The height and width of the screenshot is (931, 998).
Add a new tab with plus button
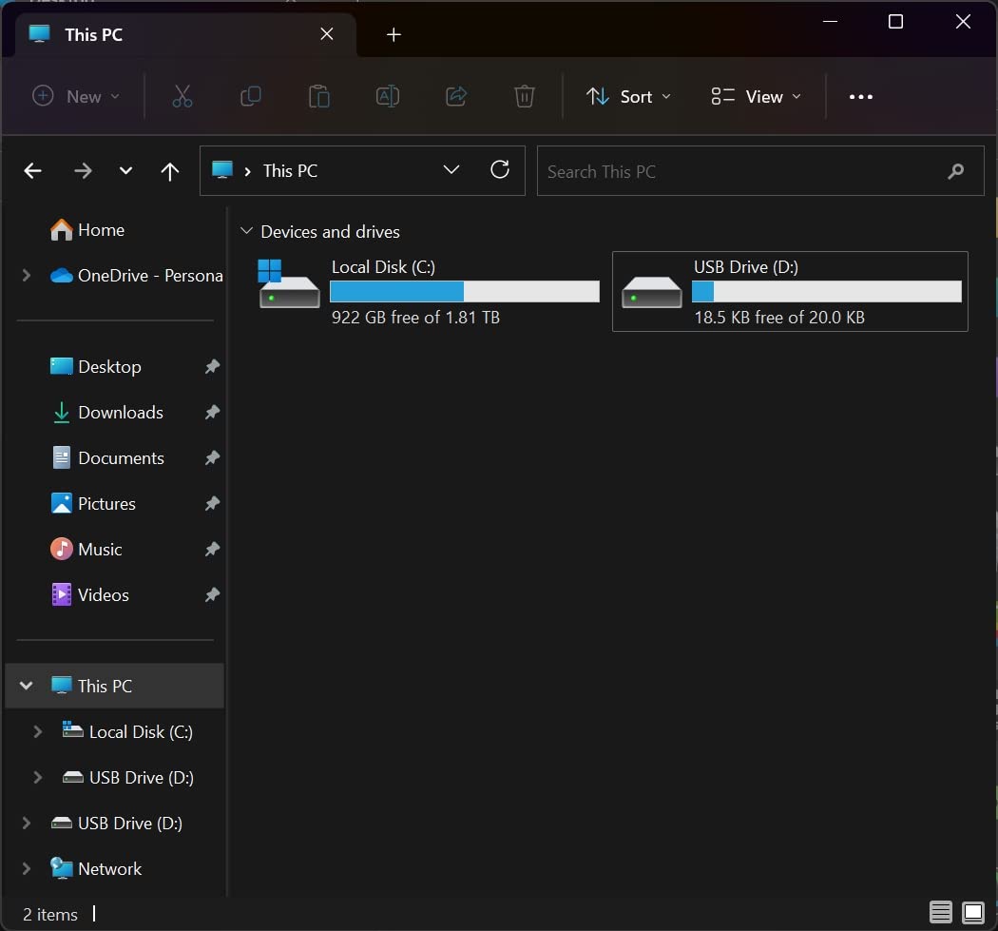(393, 34)
